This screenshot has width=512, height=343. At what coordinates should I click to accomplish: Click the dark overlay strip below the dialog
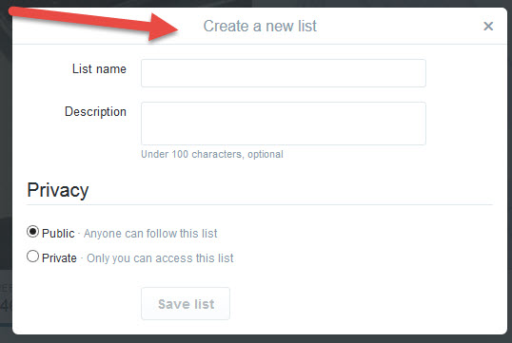(x=256, y=339)
